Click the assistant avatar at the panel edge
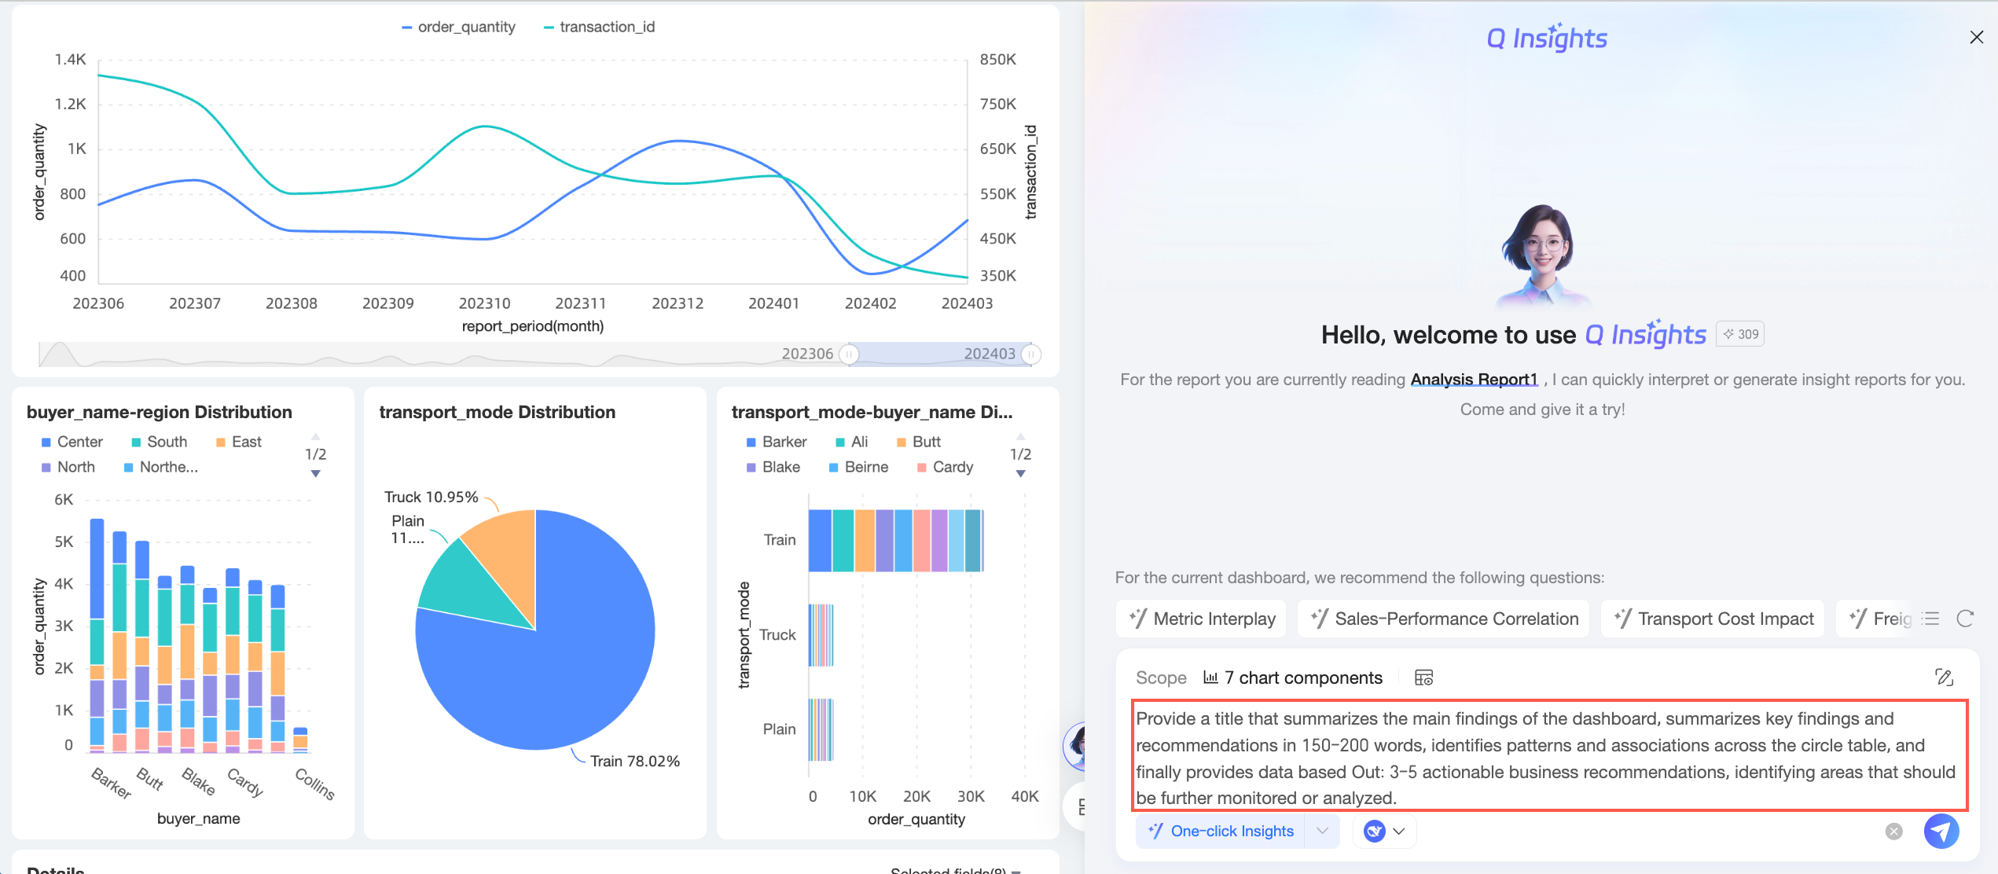This screenshot has height=874, width=1998. point(1075,746)
